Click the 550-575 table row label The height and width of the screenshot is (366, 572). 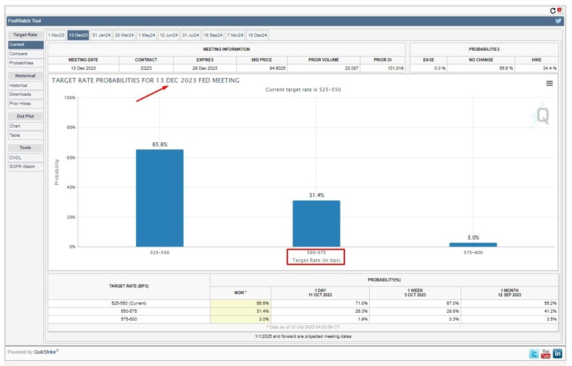click(129, 311)
